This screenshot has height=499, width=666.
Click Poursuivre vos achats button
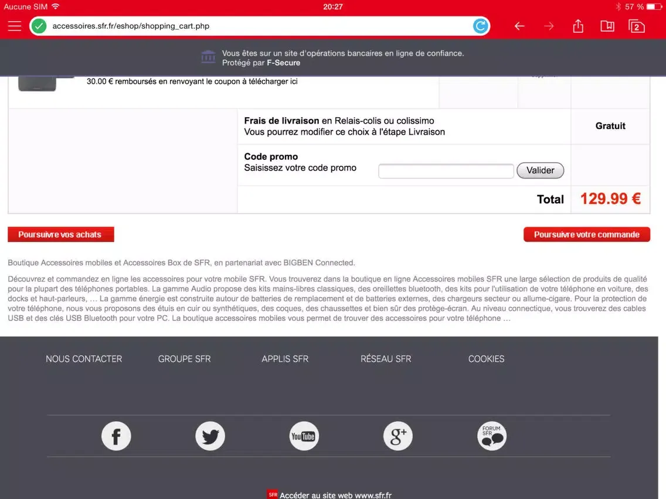pos(61,235)
